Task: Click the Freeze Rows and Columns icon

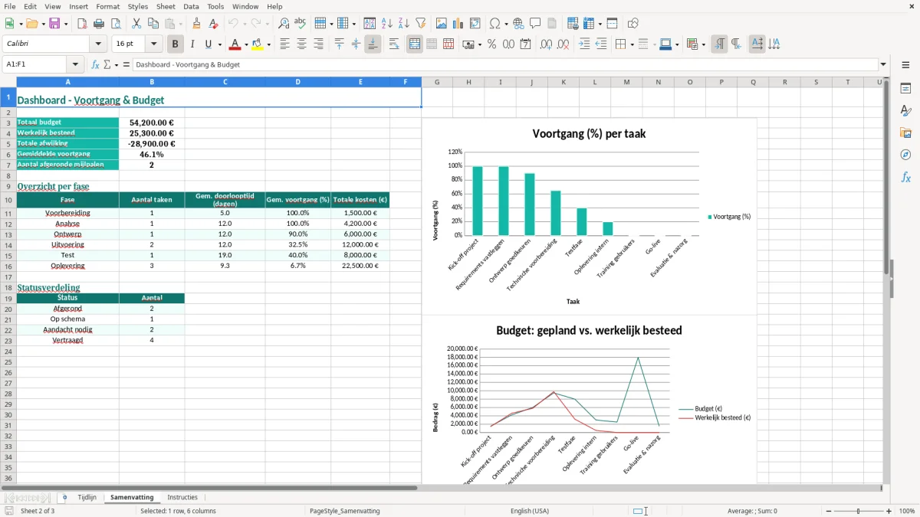Action: pos(589,24)
